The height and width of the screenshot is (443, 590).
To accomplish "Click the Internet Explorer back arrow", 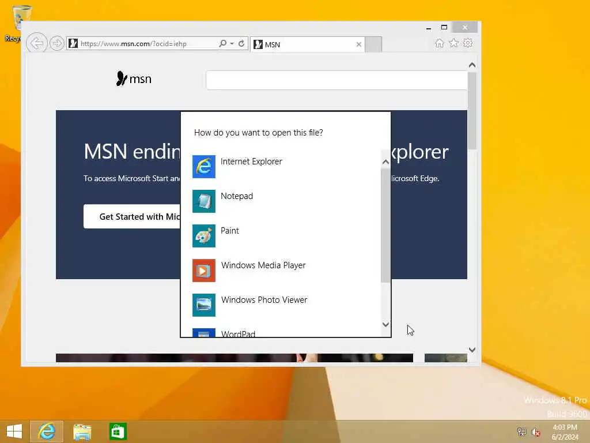I will 37,43.
